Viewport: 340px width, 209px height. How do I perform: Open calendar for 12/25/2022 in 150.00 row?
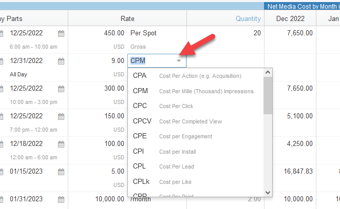coord(61,116)
